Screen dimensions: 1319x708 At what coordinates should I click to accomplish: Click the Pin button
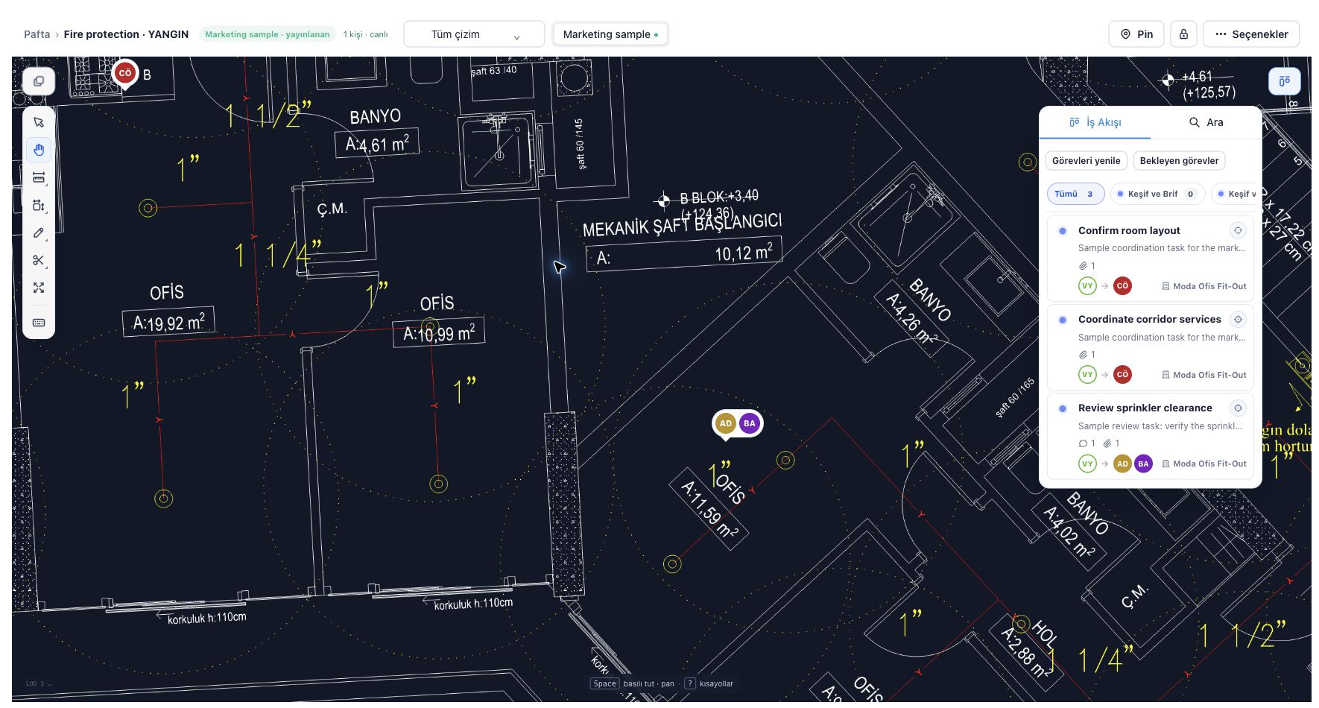point(1136,34)
